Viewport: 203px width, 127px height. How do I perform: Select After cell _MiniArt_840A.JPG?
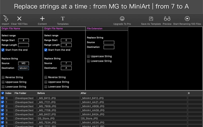pos(134,114)
